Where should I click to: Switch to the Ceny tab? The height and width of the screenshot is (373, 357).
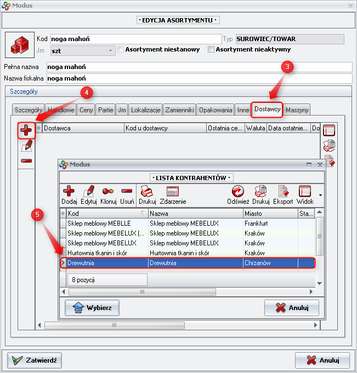point(86,110)
